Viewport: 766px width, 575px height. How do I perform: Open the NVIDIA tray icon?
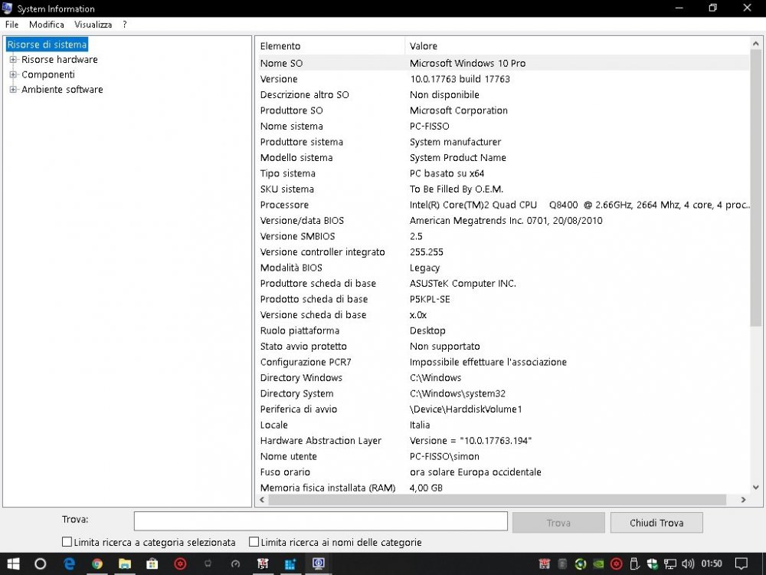tap(598, 563)
